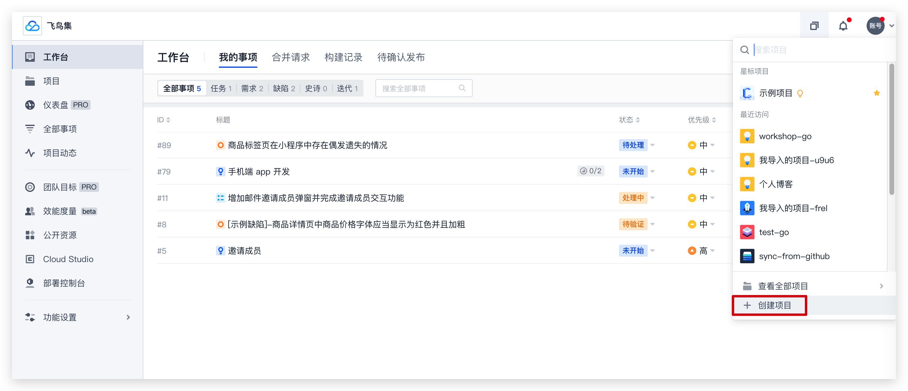Screen dimensions: 908x391
Task: Open the 示例缺陷 商品详情页 issue
Action: tap(346, 224)
